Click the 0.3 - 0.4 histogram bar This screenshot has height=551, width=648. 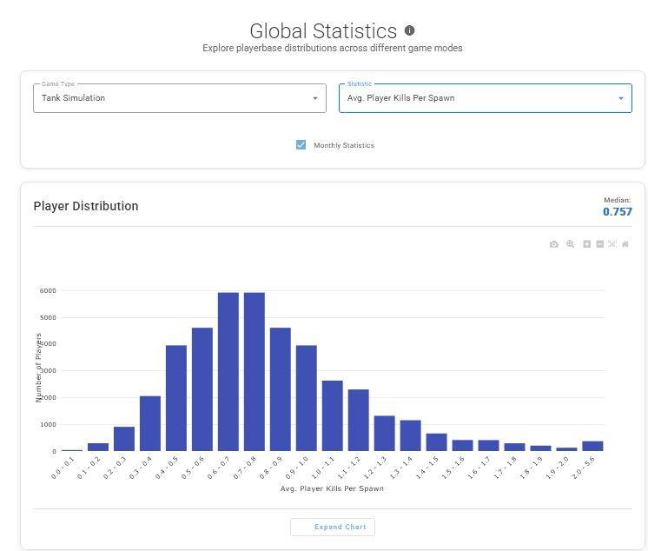point(150,423)
